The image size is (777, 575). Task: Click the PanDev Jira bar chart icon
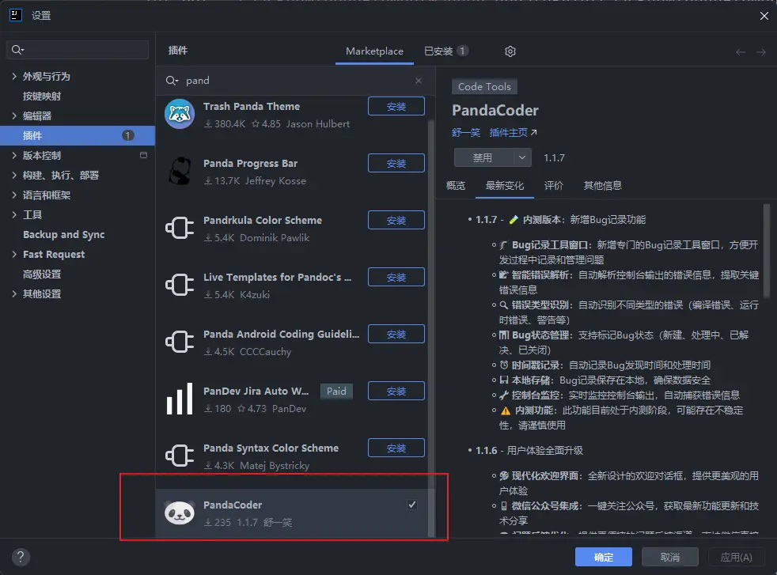(x=180, y=399)
